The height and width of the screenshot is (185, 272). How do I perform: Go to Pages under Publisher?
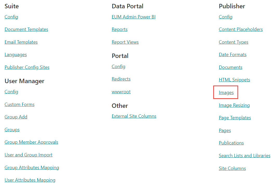(225, 130)
